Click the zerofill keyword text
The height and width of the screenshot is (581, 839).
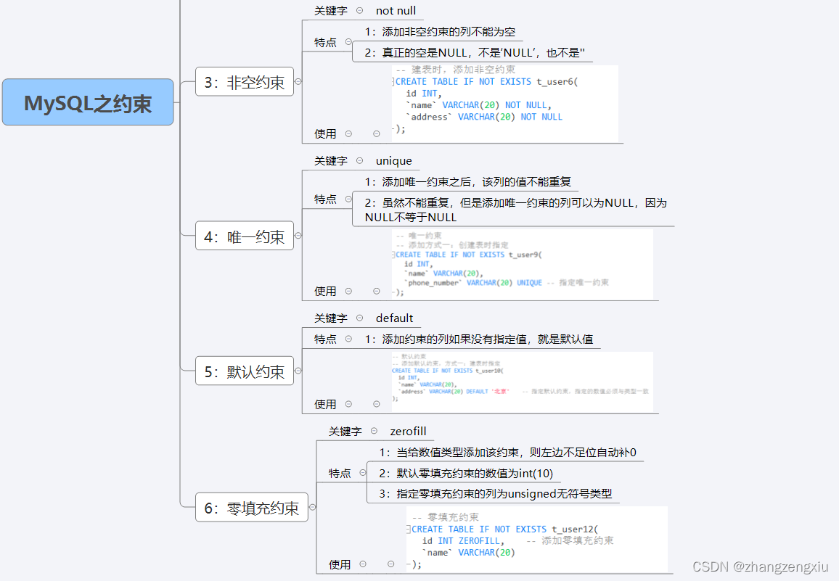[x=409, y=431]
